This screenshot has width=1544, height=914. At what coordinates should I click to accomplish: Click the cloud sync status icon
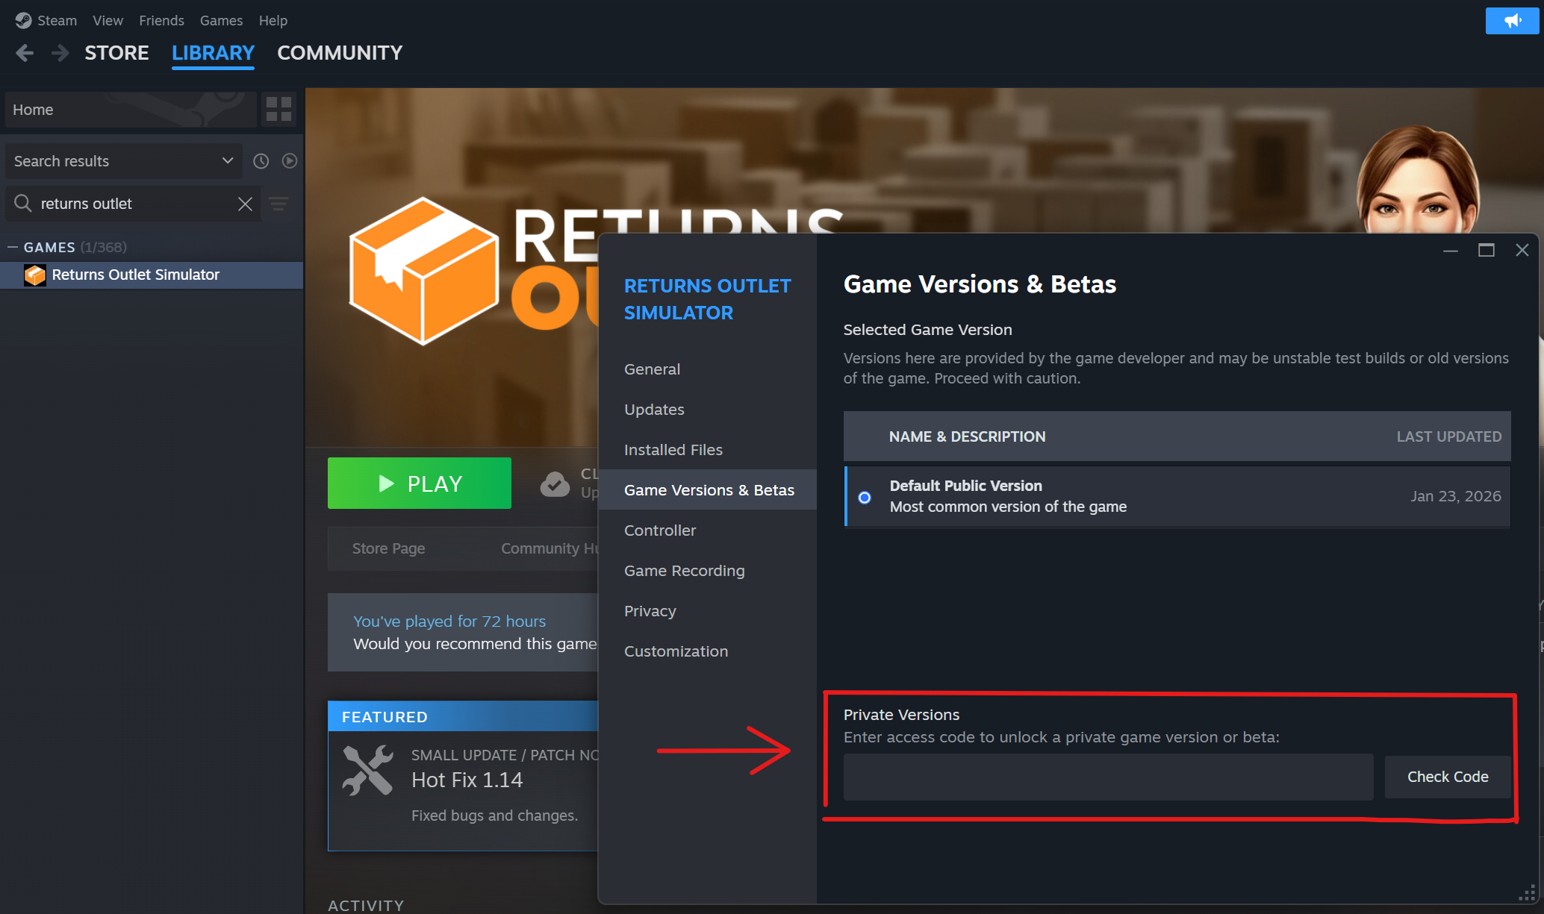555,484
